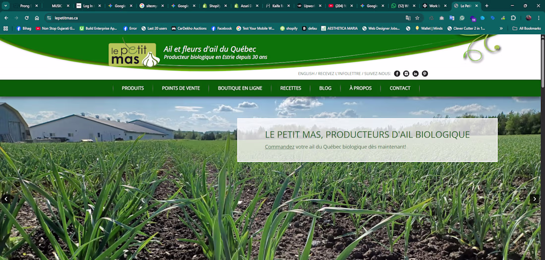Open the PRODUITS menu
Image resolution: width=545 pixels, height=260 pixels.
pos(133,88)
